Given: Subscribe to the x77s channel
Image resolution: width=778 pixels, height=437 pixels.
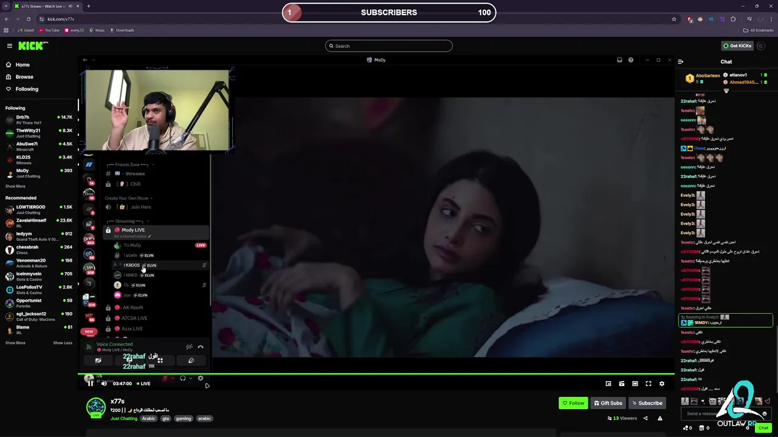Looking at the screenshot, I should (647, 403).
